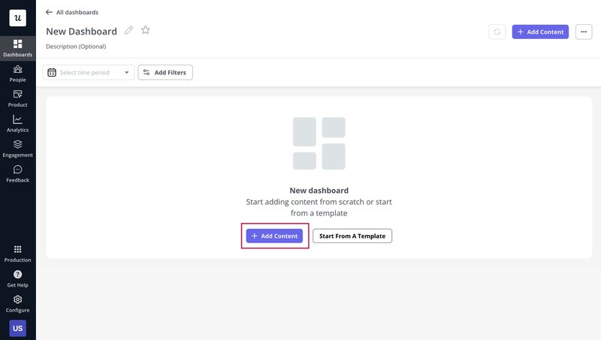The height and width of the screenshot is (340, 601).
Task: Go to People in the sidebar
Action: (17, 73)
